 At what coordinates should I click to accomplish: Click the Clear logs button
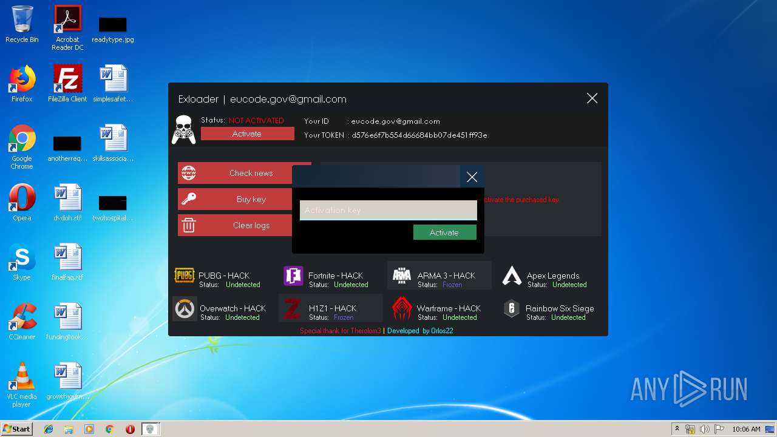pos(244,225)
